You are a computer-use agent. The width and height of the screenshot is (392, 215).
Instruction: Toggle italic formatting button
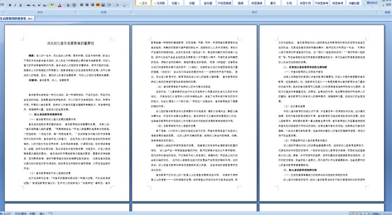tap(15, 5)
